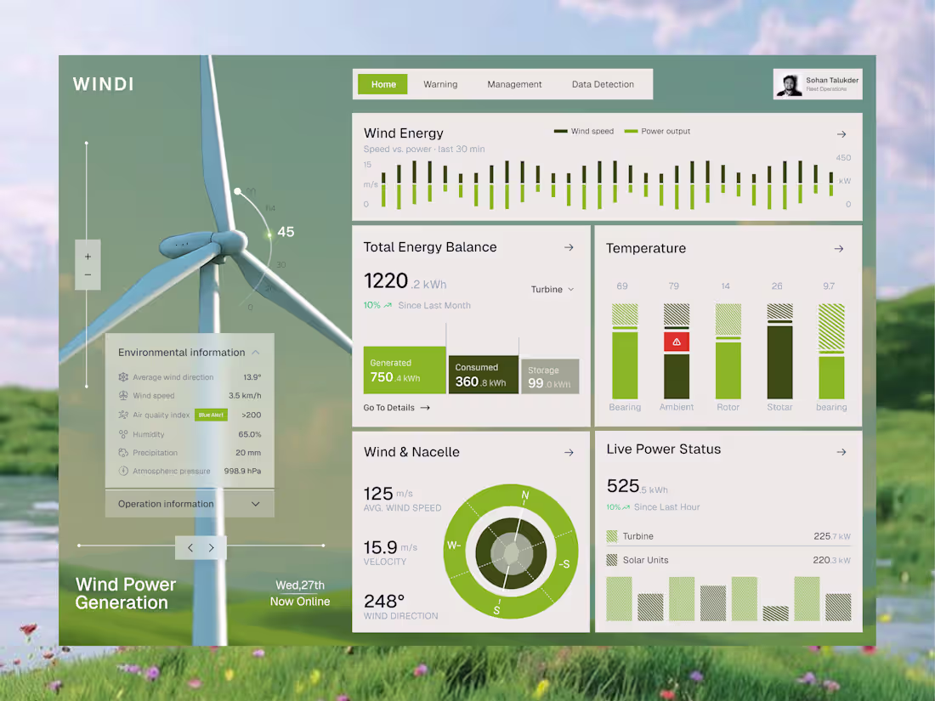The width and height of the screenshot is (935, 701).
Task: Click the atmospheric pressure icon
Action: coord(123,471)
